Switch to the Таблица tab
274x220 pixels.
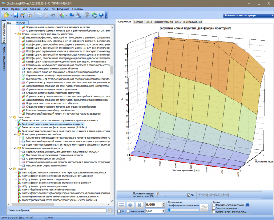pos(138,22)
